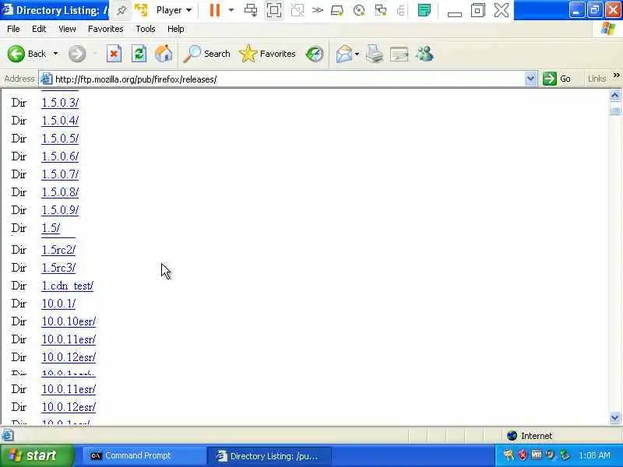Screen dimensions: 623x467
Task: Click the Send Ctrl+Alt+Del icon
Action: point(251,10)
